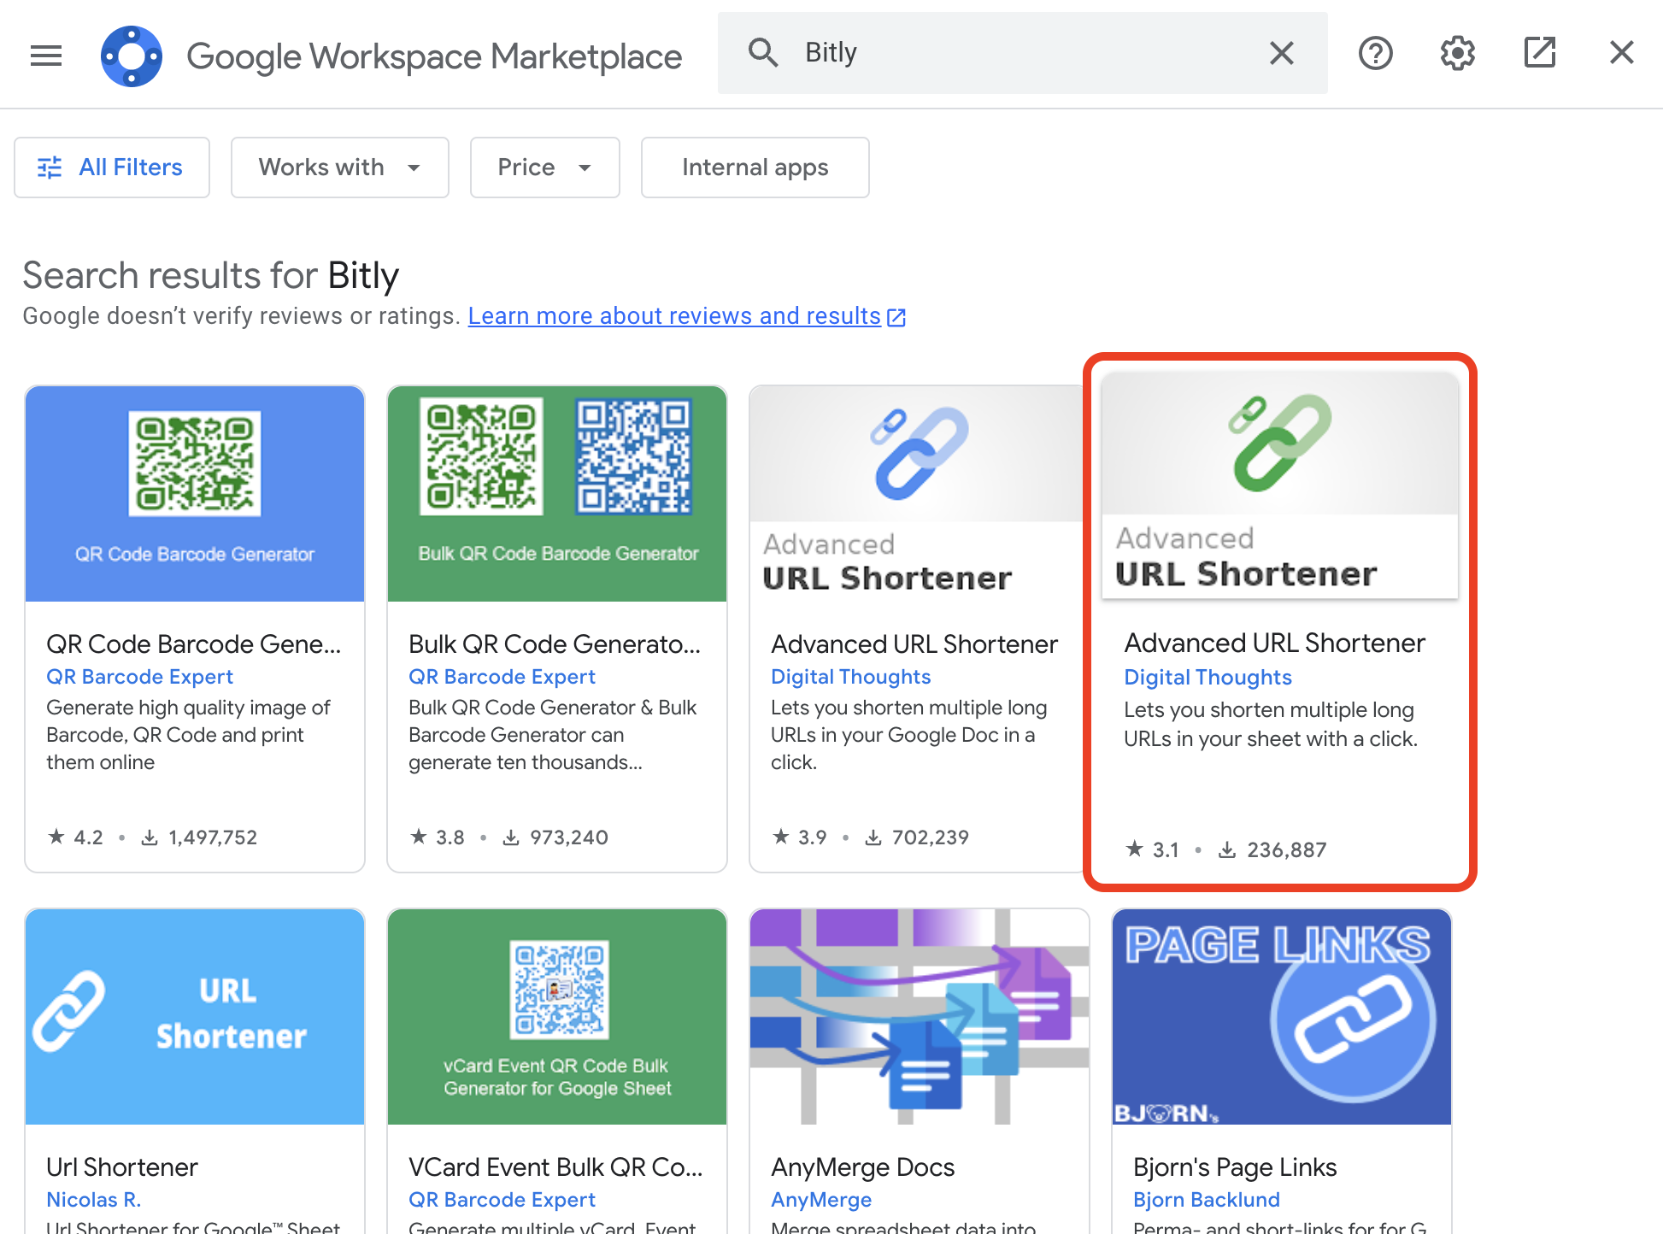Image resolution: width=1663 pixels, height=1234 pixels.
Task: Click the magnifier search icon
Action: point(762,53)
